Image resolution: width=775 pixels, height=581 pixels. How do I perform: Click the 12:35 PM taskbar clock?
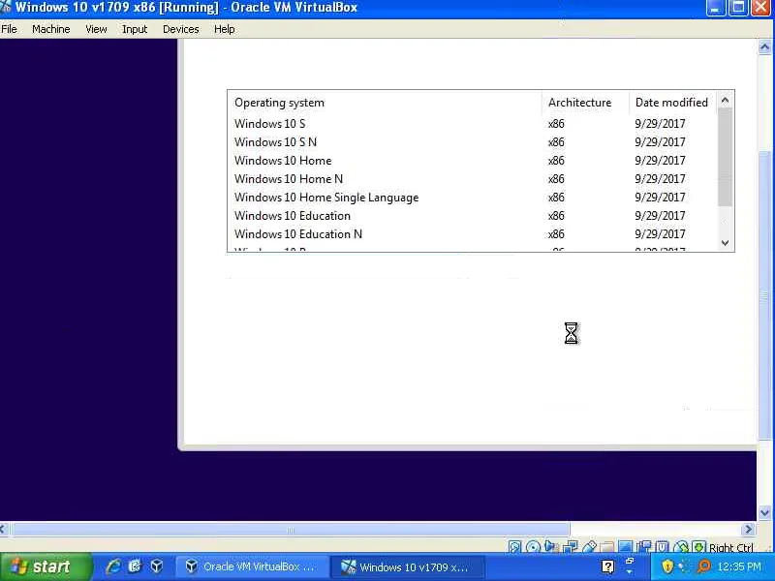click(739, 566)
